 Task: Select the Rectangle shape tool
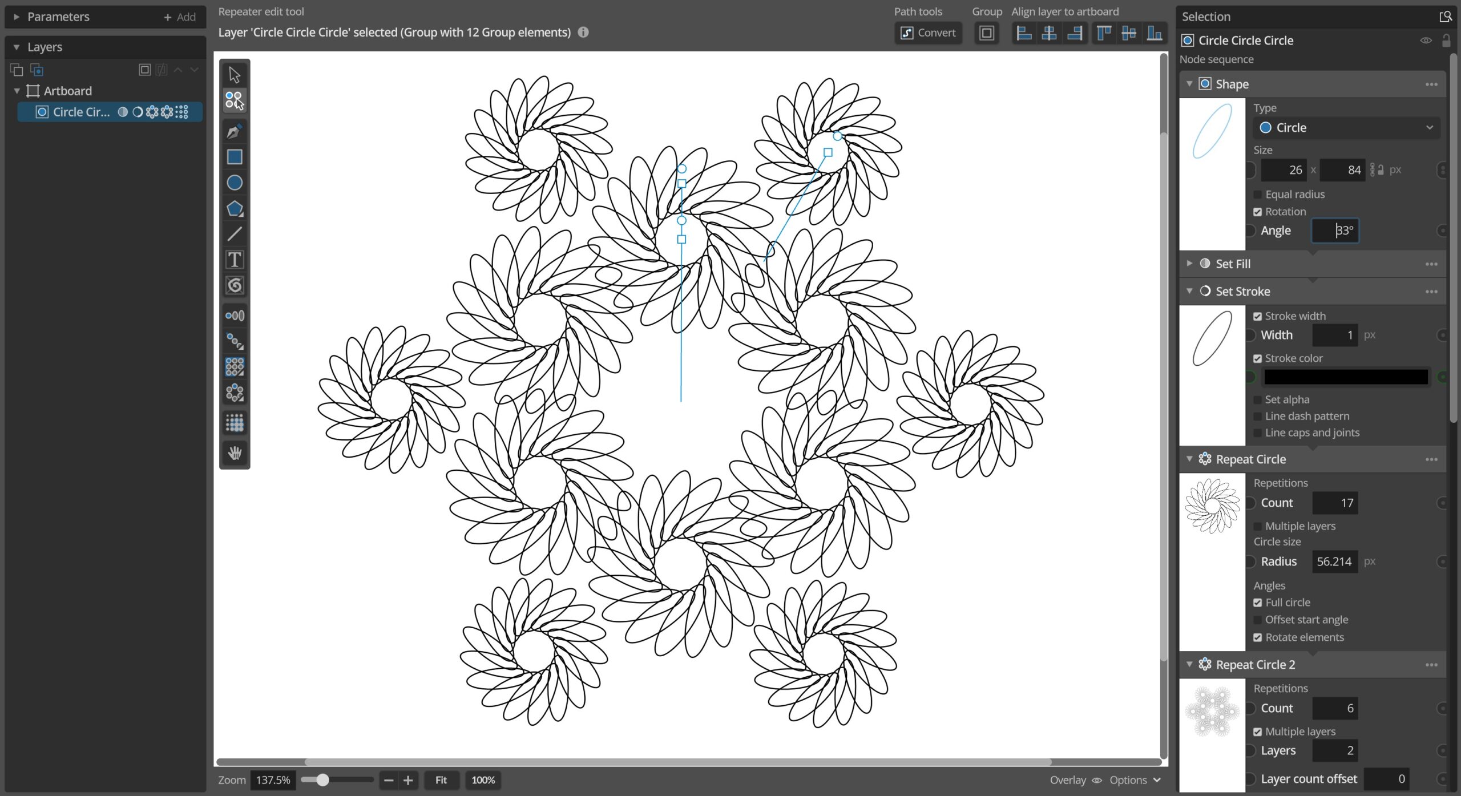234,157
